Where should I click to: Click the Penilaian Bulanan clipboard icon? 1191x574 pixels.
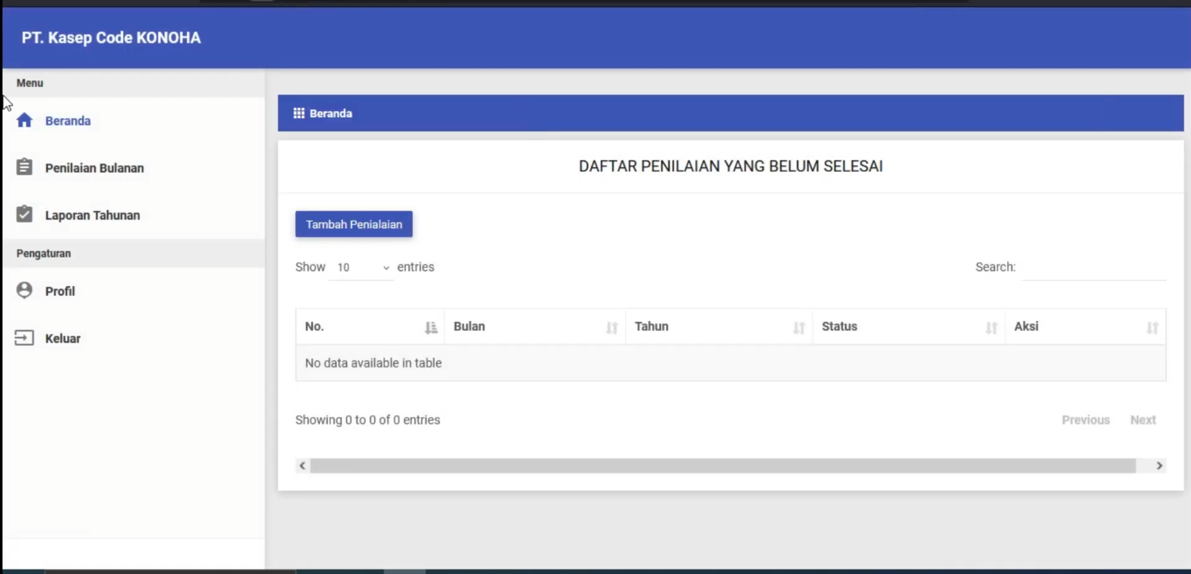coord(24,167)
